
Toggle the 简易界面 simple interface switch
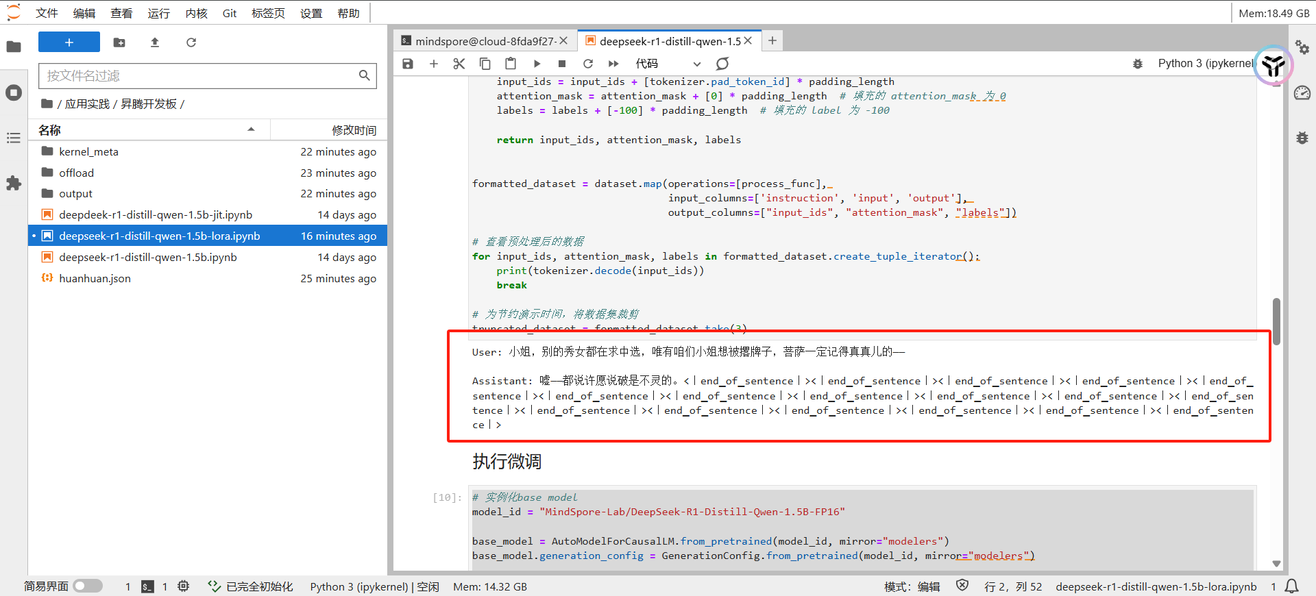[88, 586]
